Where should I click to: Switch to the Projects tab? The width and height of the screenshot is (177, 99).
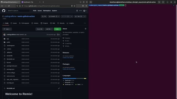point(44,23)
